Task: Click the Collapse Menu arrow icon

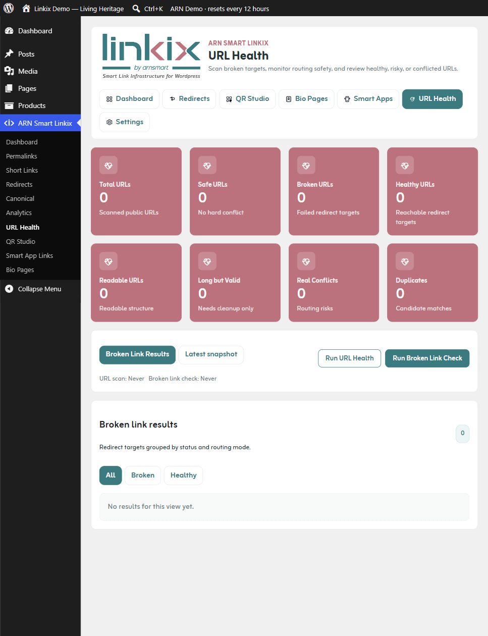Action: click(9, 289)
